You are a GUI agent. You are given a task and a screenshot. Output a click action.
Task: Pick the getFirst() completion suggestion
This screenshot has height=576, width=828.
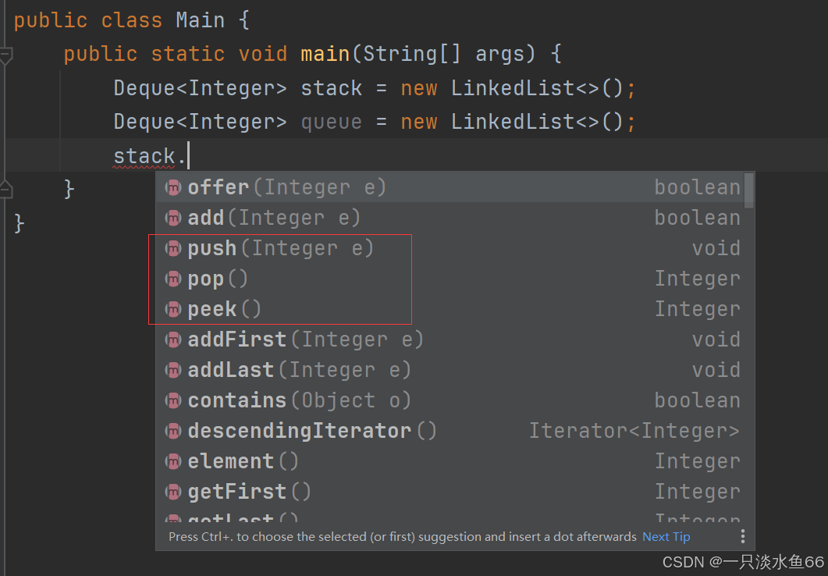coord(249,492)
